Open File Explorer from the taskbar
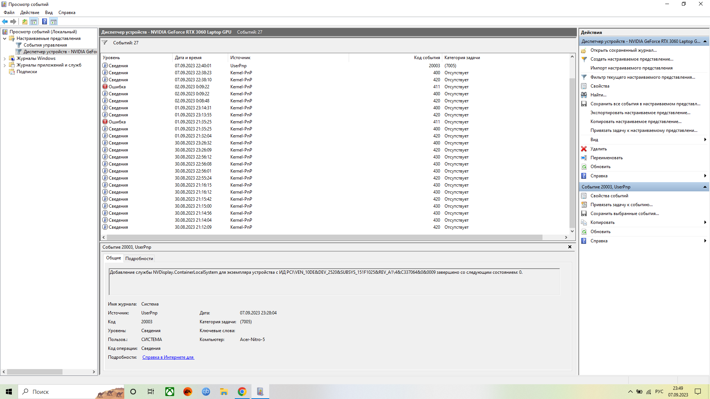The image size is (710, 399). pyautogui.click(x=224, y=392)
